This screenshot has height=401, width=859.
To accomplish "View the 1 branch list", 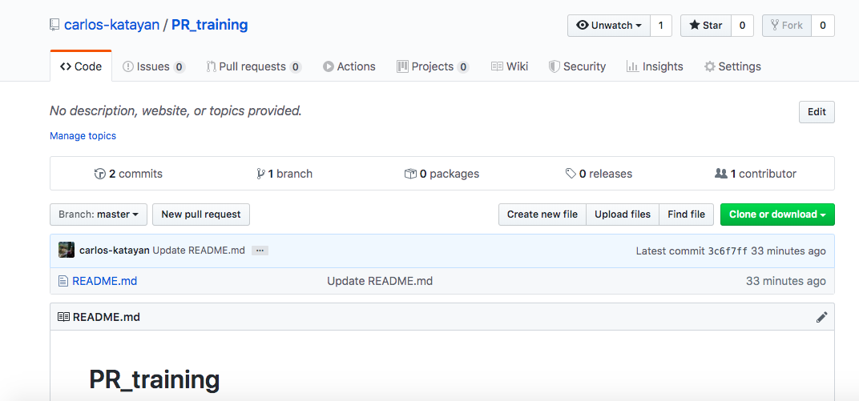I will [284, 174].
